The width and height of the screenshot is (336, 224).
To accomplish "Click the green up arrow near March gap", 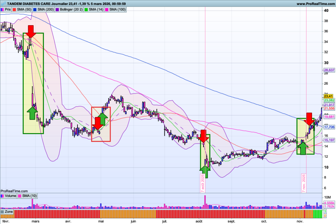I will pyautogui.click(x=32, y=113).
